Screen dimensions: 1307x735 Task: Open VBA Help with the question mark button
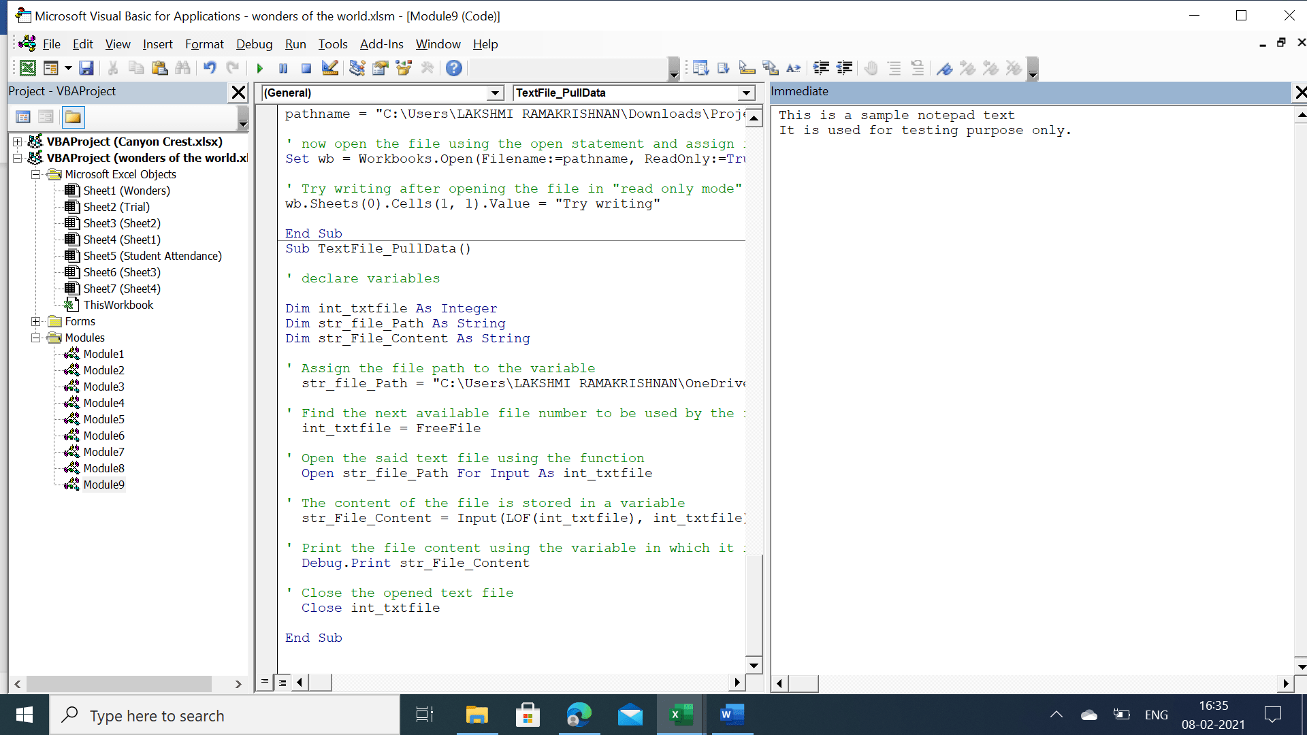[454, 68]
